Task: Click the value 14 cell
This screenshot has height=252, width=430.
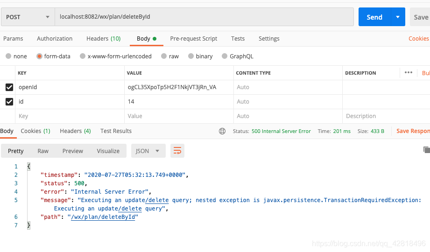Action: click(x=179, y=102)
